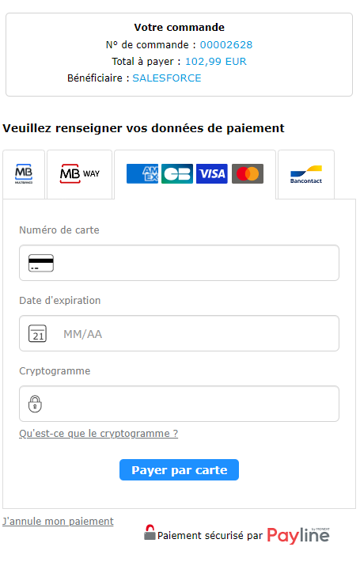Click the calendar icon in expiration field
Screen dimensions: 360x562
point(37,333)
